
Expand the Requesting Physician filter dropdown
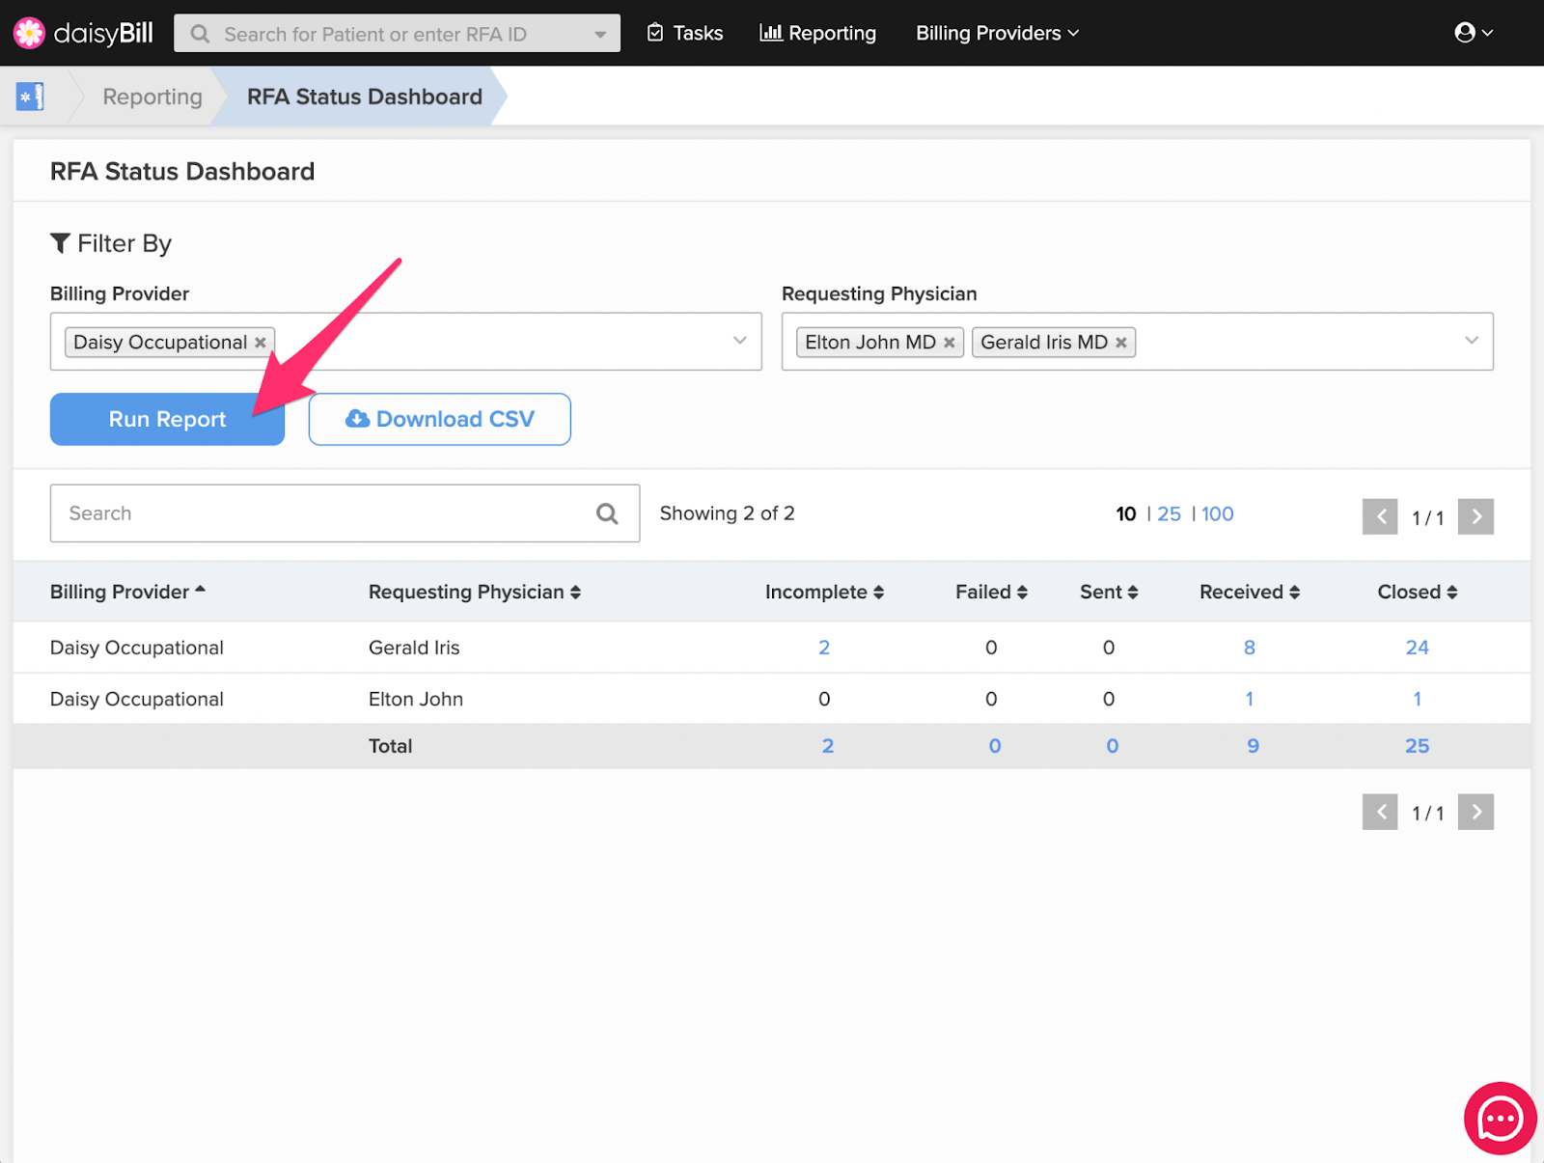[1472, 341]
